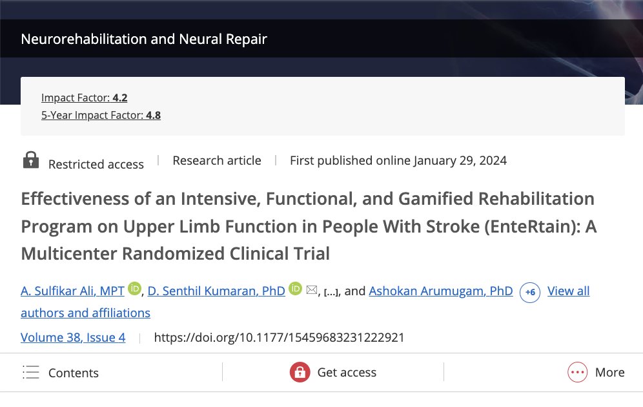This screenshot has width=643, height=407.
Task: Click the red Get access lock icon
Action: point(300,372)
